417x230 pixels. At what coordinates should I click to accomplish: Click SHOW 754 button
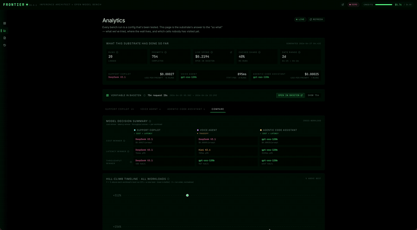313,96
